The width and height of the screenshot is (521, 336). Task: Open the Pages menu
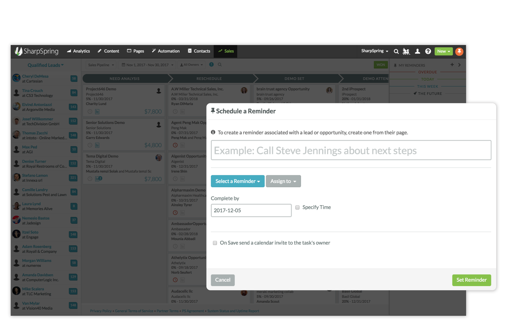coord(136,51)
